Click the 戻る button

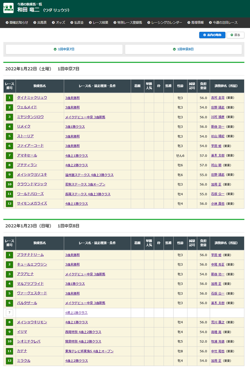click(235, 35)
